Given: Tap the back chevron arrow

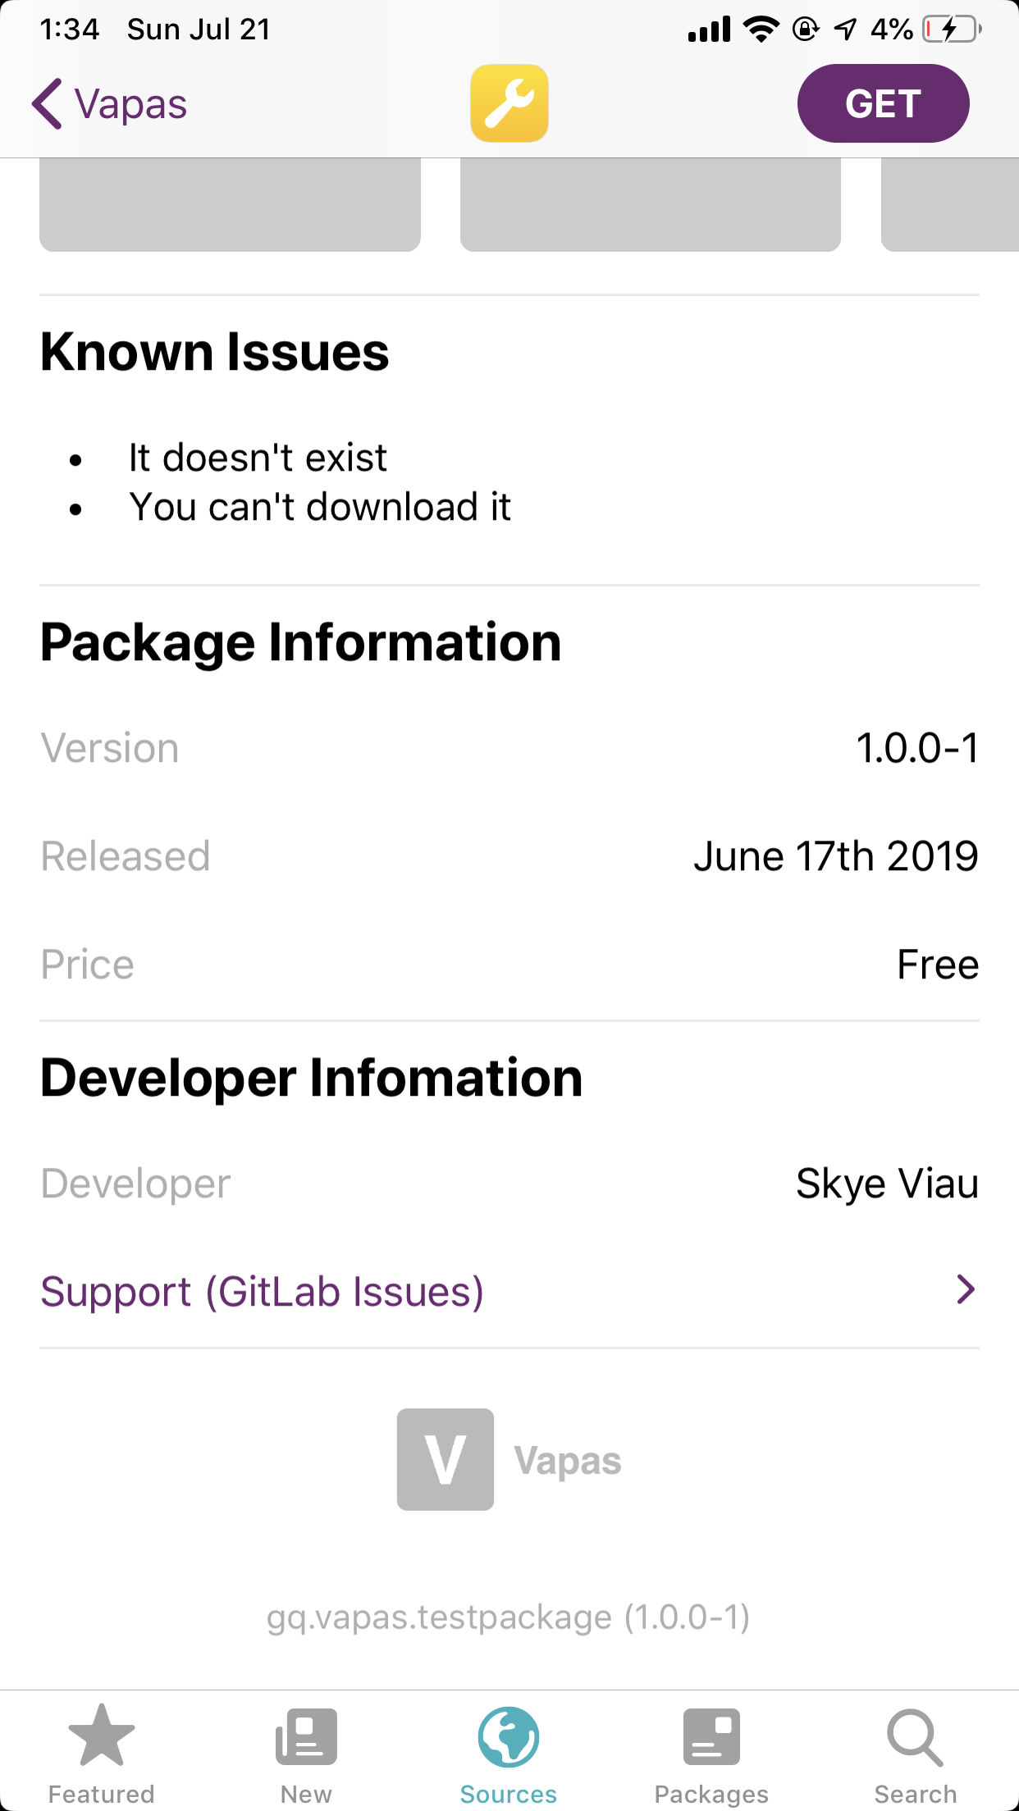Looking at the screenshot, I should (48, 104).
